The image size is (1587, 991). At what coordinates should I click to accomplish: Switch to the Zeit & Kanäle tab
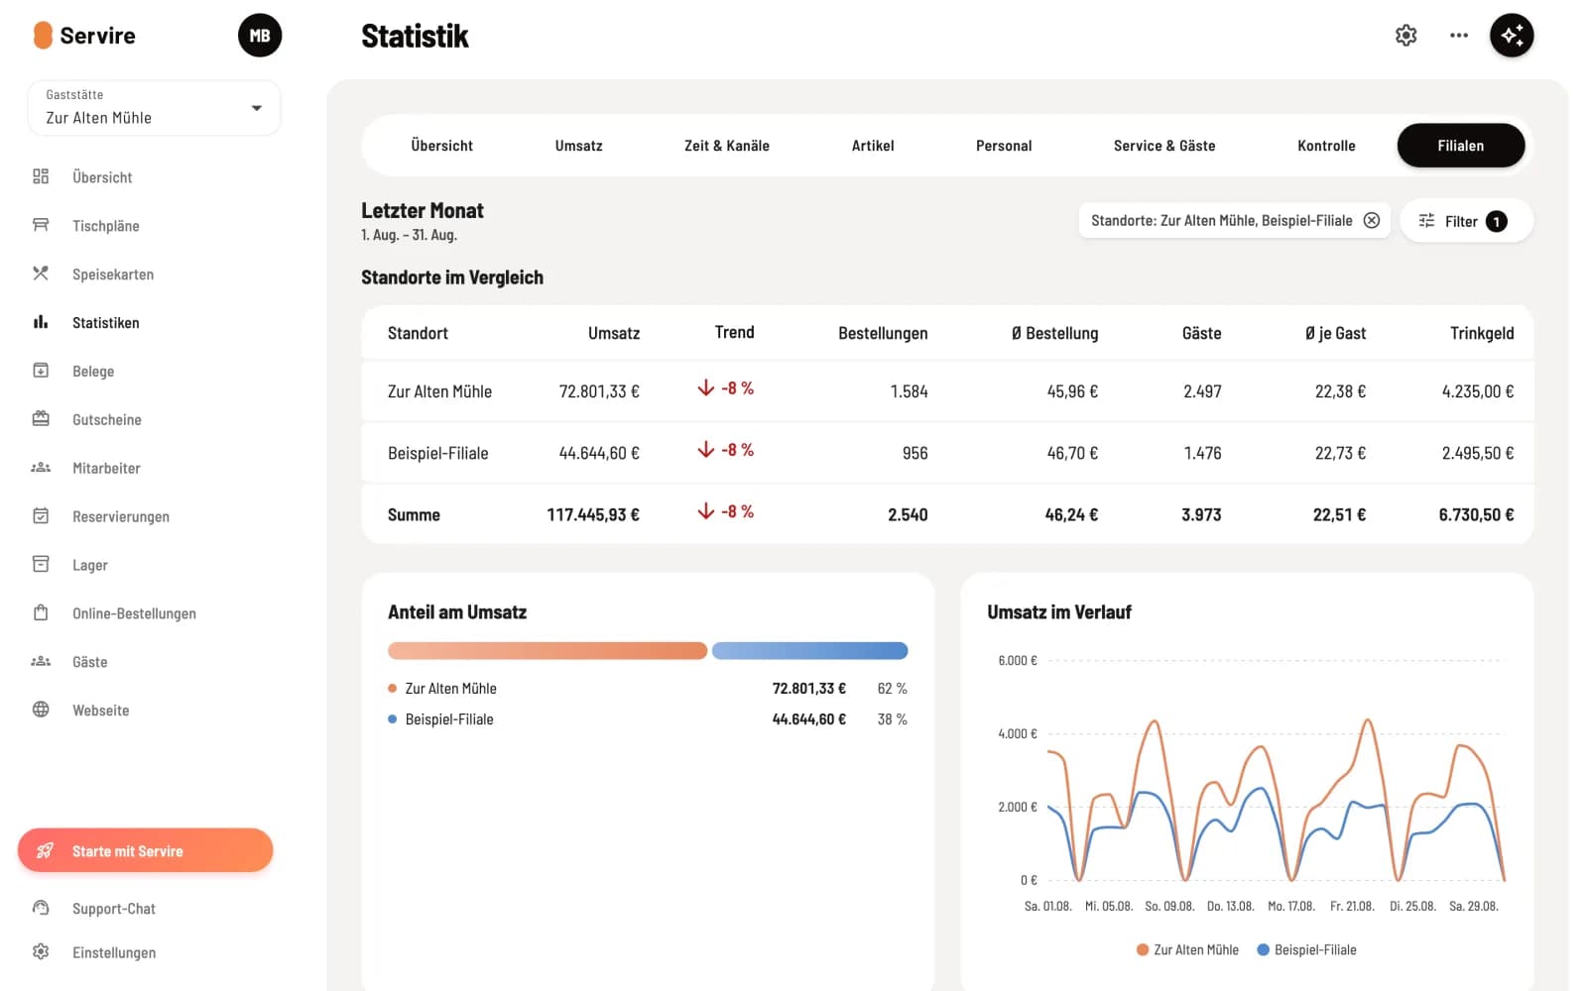[726, 146]
